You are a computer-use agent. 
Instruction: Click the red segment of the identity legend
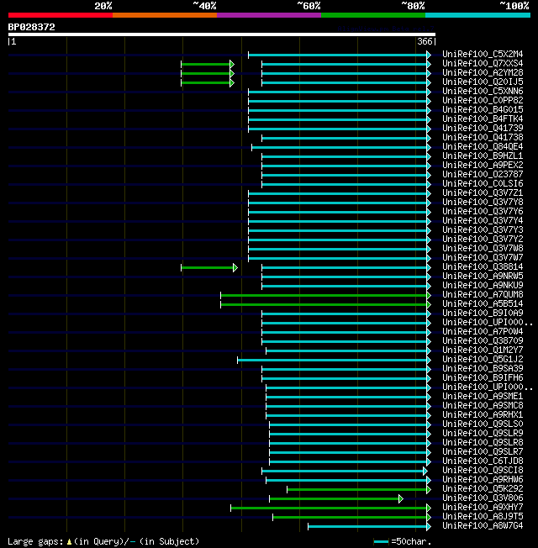[x=61, y=15]
